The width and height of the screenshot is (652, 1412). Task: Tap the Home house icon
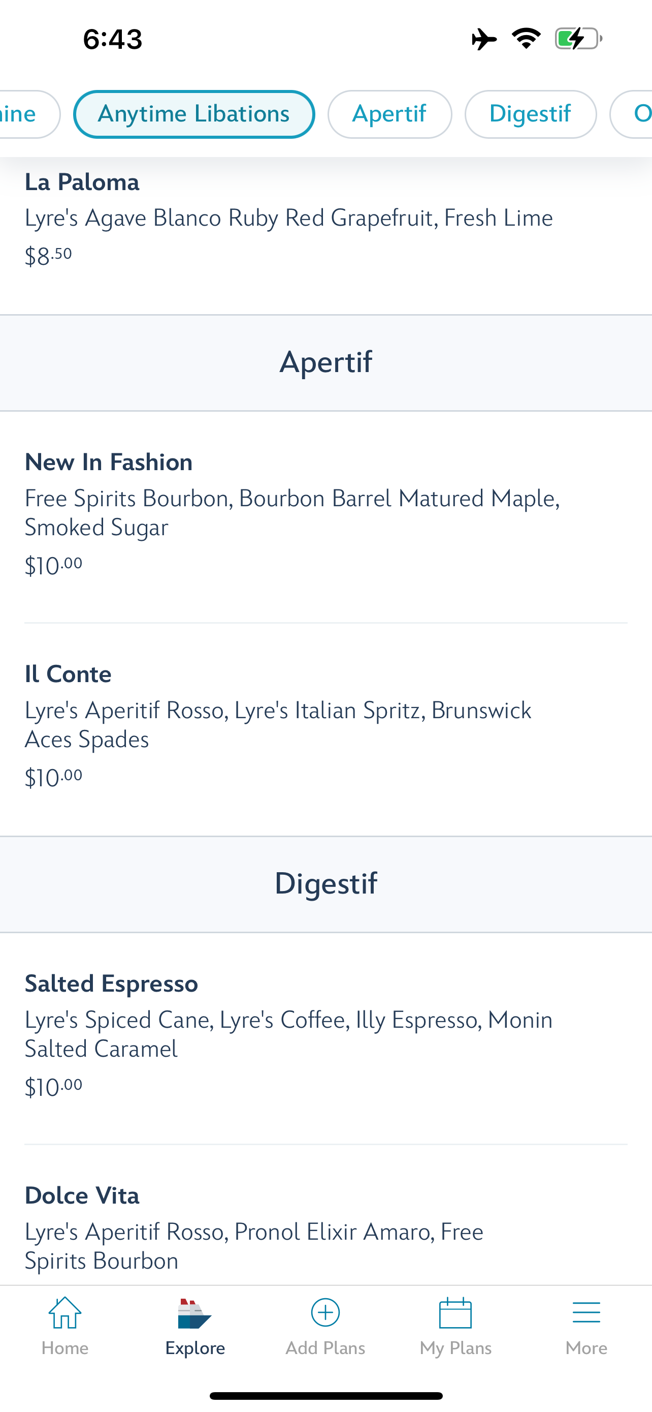64,1313
